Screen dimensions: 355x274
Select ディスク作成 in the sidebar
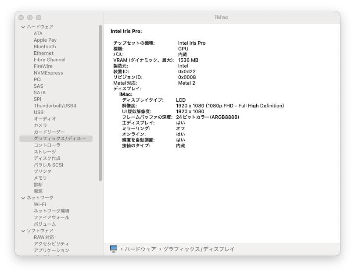47,158
